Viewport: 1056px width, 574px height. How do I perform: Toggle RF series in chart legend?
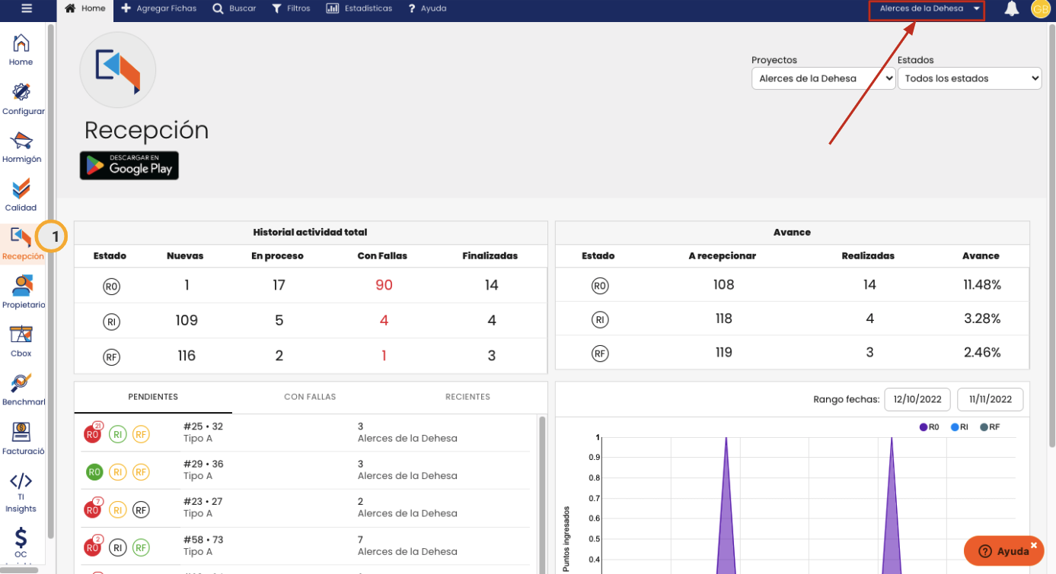click(990, 427)
